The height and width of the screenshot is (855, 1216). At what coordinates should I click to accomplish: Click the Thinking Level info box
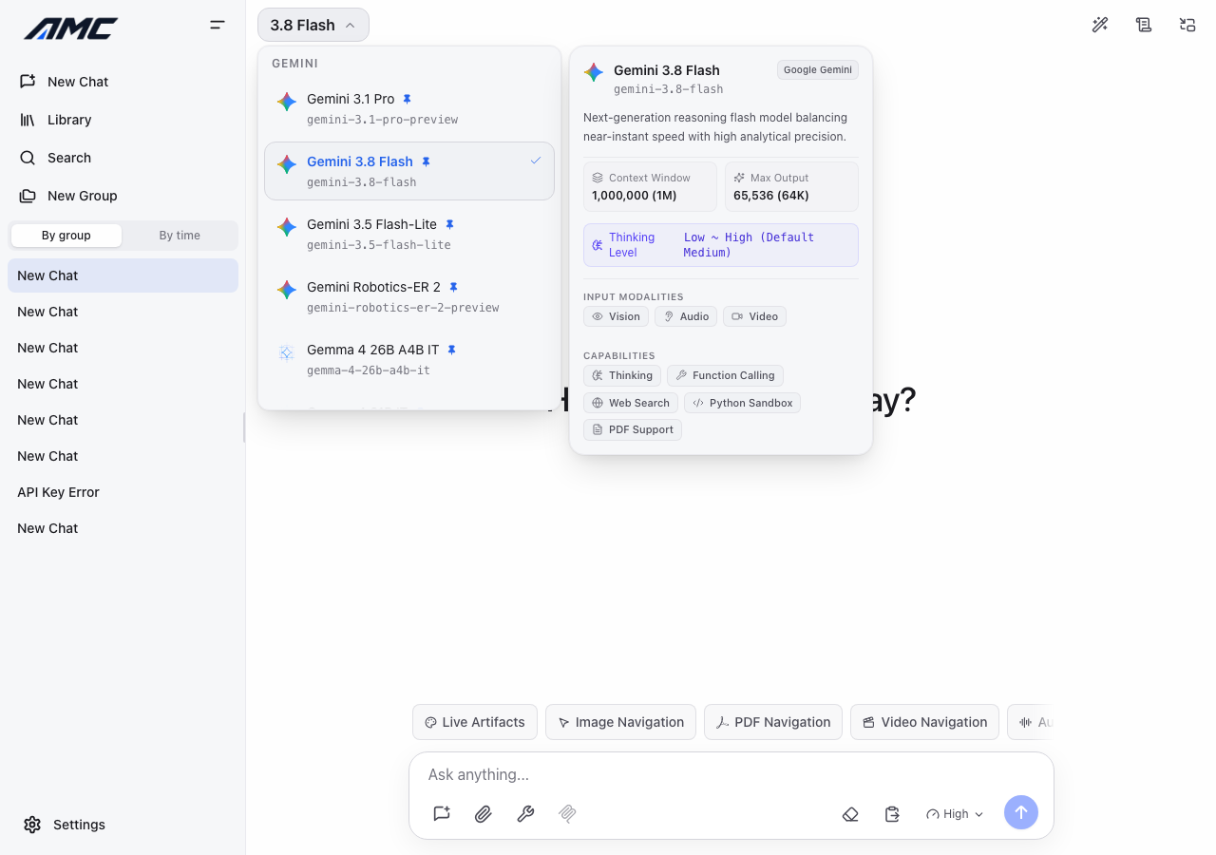point(721,245)
